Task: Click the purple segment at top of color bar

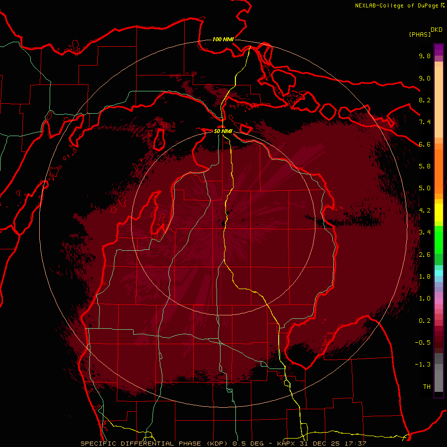Action: [439, 50]
